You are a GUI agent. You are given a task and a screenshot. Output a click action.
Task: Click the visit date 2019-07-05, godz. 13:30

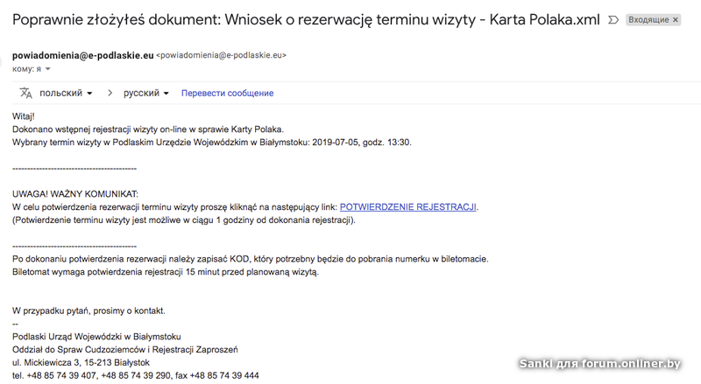point(362,143)
